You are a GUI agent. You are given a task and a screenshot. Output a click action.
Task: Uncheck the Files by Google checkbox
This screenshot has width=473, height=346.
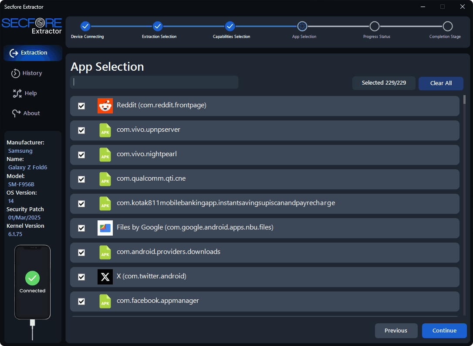pos(81,228)
